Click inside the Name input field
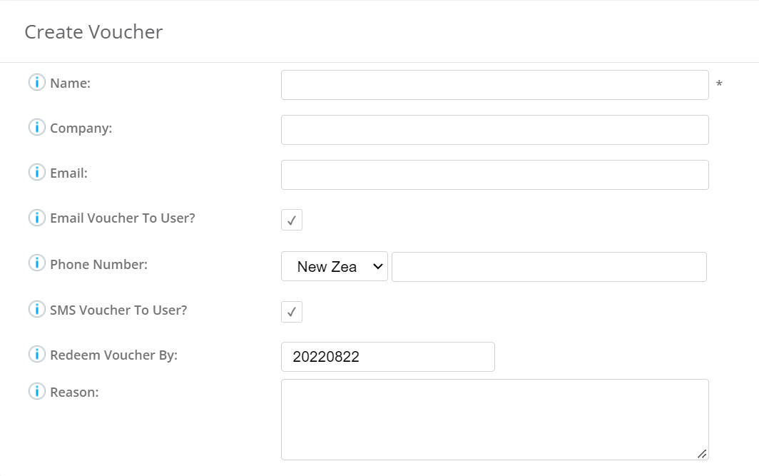The image size is (759, 476). pyautogui.click(x=495, y=84)
